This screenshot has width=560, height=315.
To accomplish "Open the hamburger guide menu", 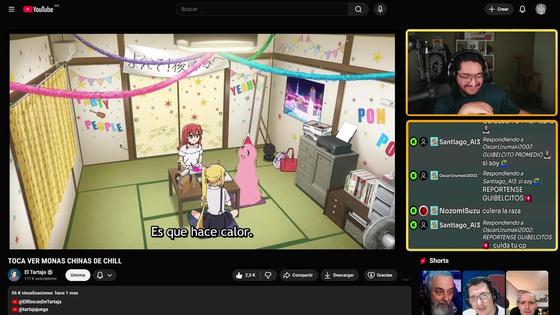I will point(11,9).
